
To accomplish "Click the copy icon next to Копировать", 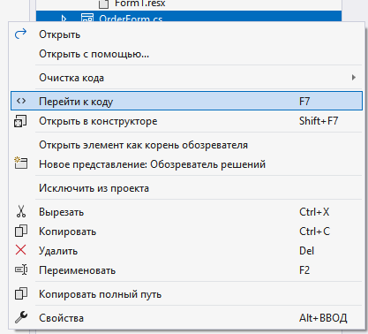I will 21,231.
